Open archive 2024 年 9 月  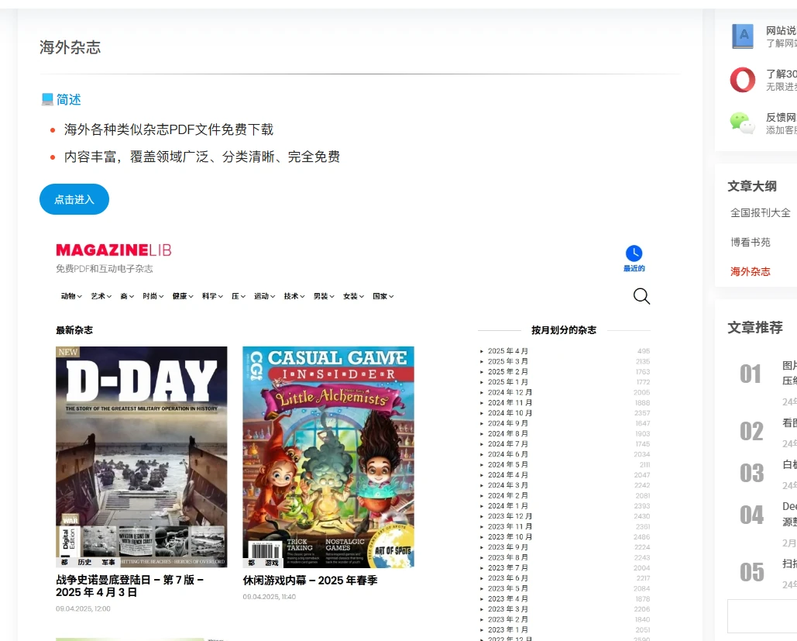[x=508, y=423]
